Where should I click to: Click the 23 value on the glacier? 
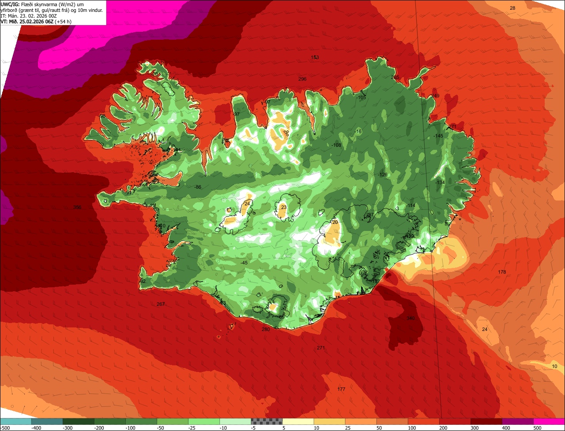[284, 208]
